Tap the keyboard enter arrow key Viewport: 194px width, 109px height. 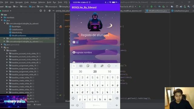(x=116, y=105)
